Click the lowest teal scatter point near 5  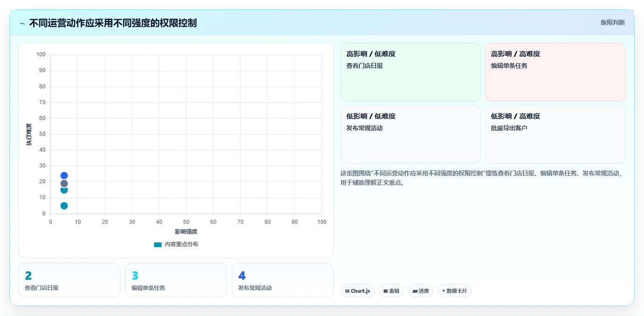pyautogui.click(x=64, y=206)
